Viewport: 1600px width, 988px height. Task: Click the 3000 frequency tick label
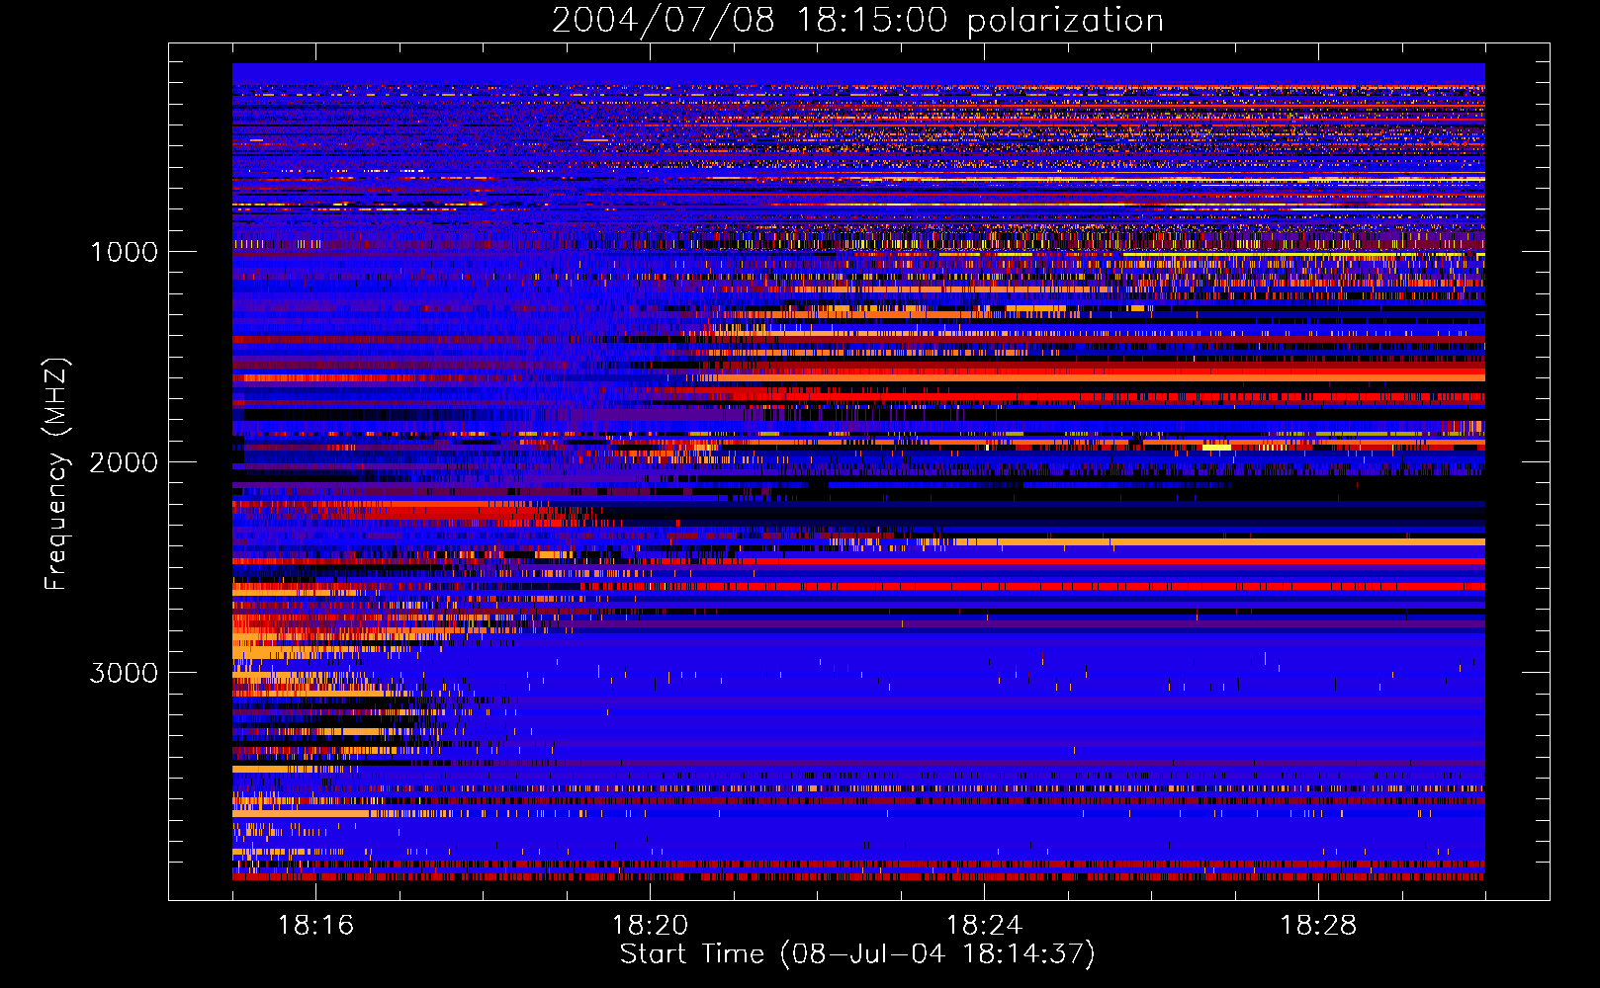pyautogui.click(x=124, y=673)
